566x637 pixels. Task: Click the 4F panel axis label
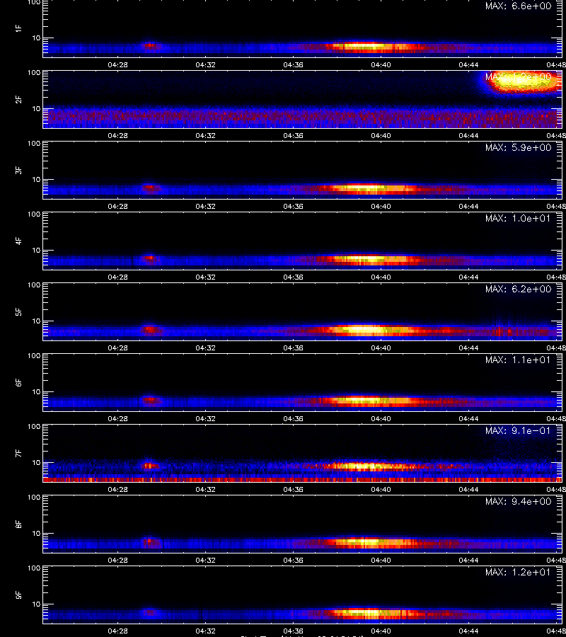click(18, 241)
